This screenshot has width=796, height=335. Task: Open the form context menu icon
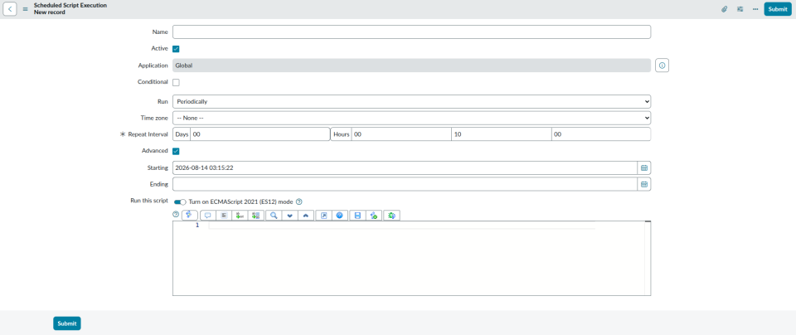26,9
